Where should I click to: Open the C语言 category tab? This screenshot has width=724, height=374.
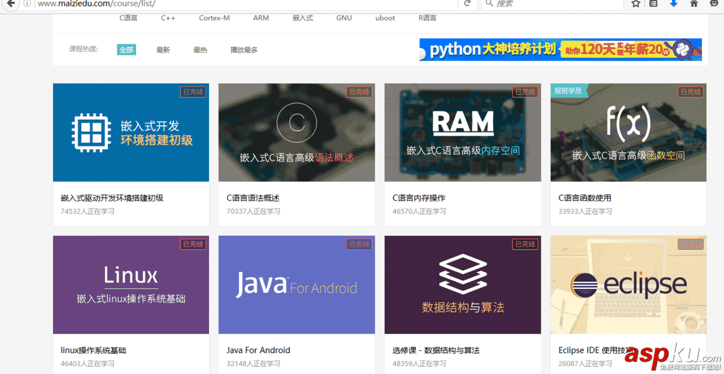pyautogui.click(x=128, y=18)
